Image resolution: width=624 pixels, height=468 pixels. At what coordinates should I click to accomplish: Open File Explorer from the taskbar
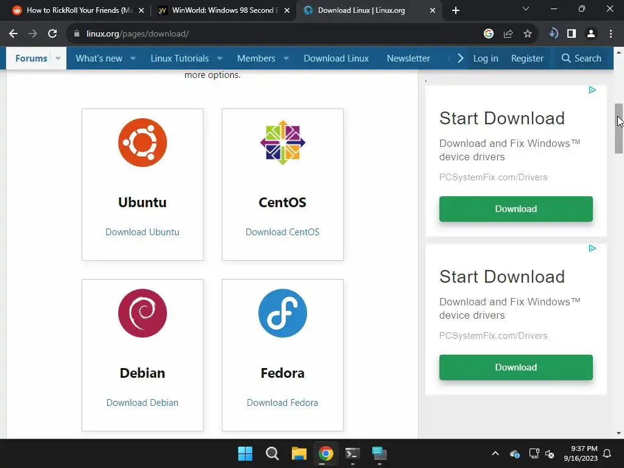pyautogui.click(x=299, y=453)
